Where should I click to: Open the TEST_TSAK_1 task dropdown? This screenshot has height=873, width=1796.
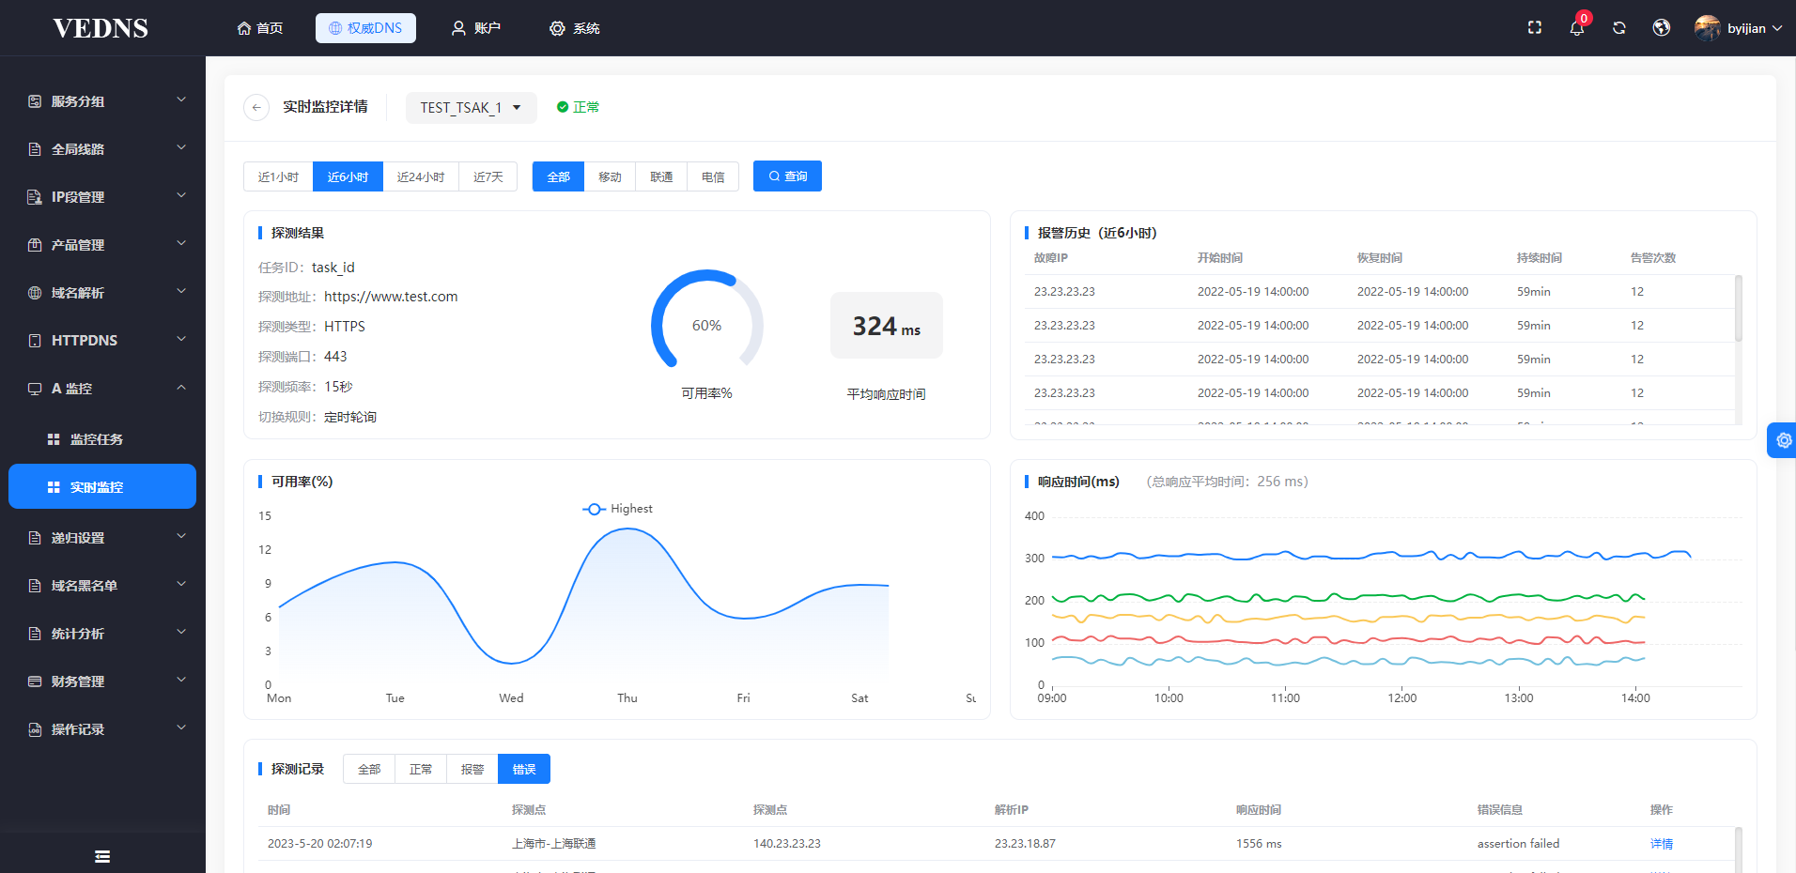tap(471, 108)
